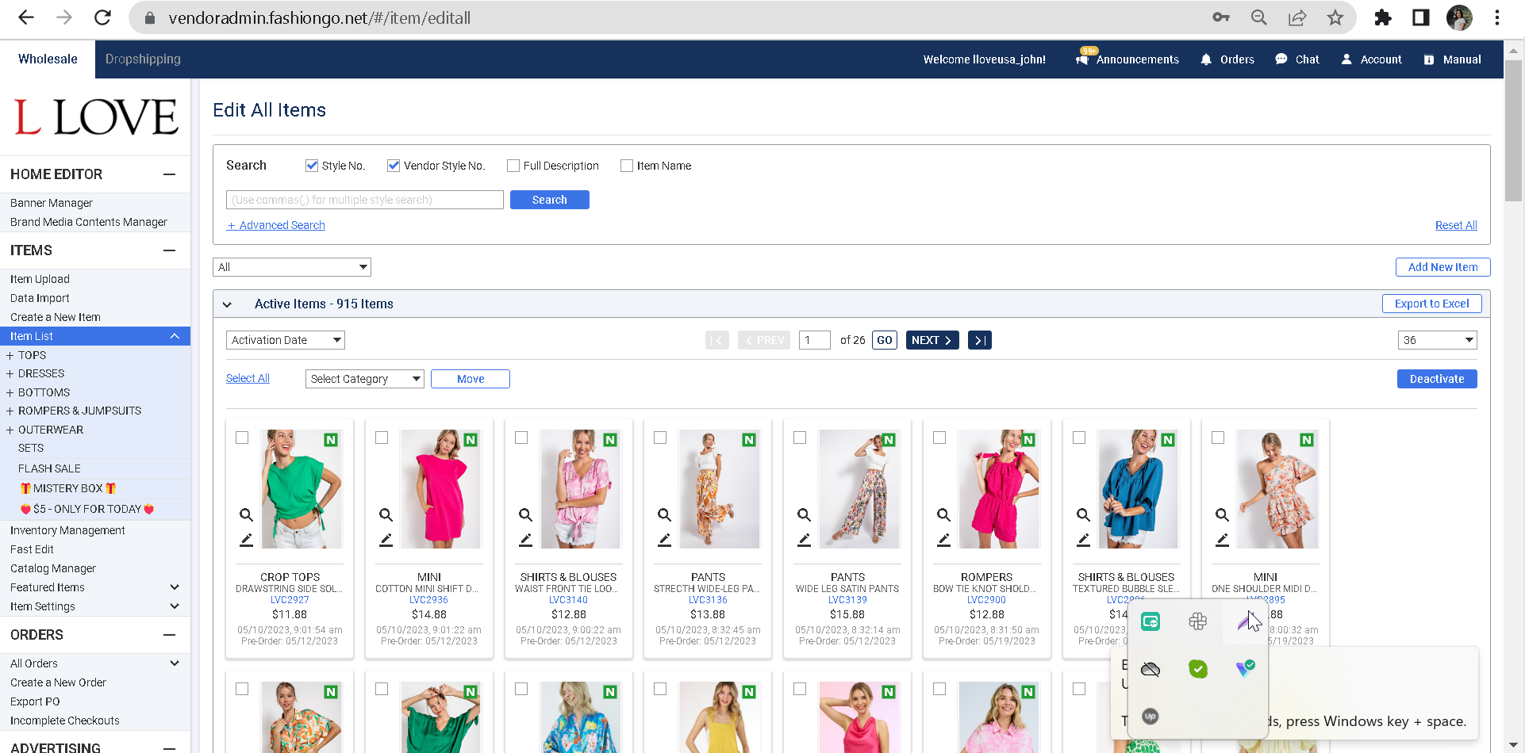Go to the last page arrow button

980,340
